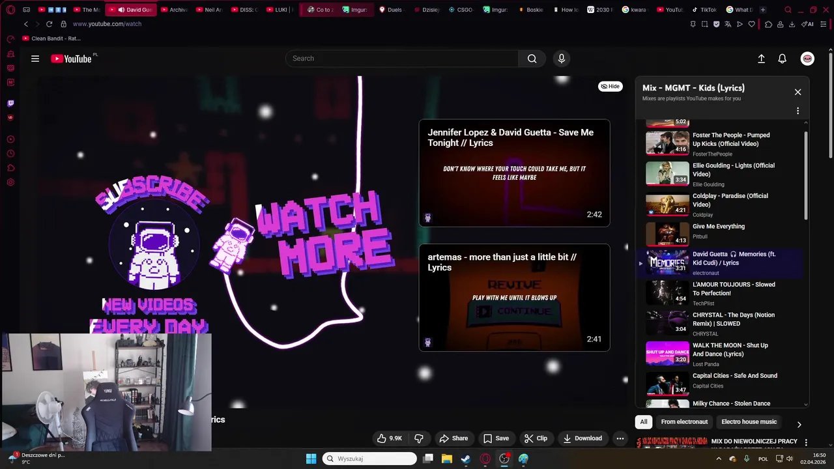
Task: Like the video with 9.9K likes
Action: tap(390, 438)
